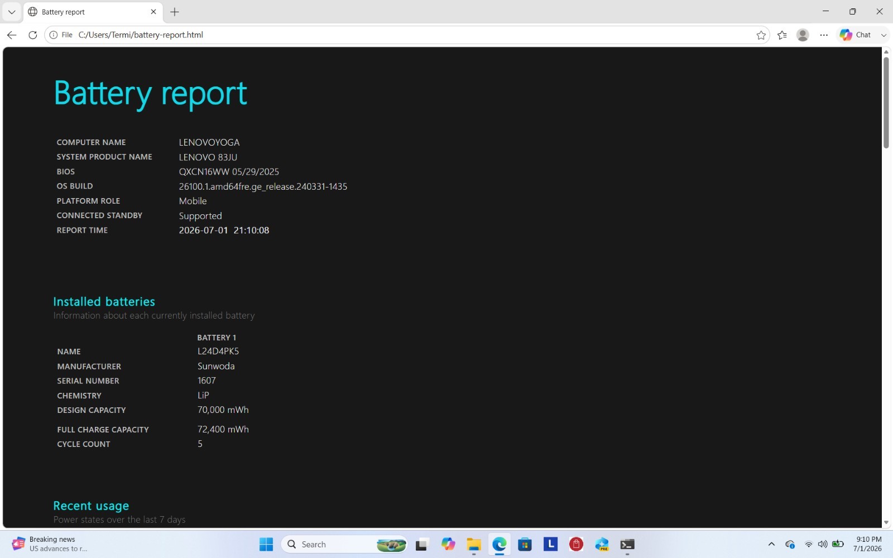Select the battery name L24D4PK5
893x558 pixels.
click(218, 351)
